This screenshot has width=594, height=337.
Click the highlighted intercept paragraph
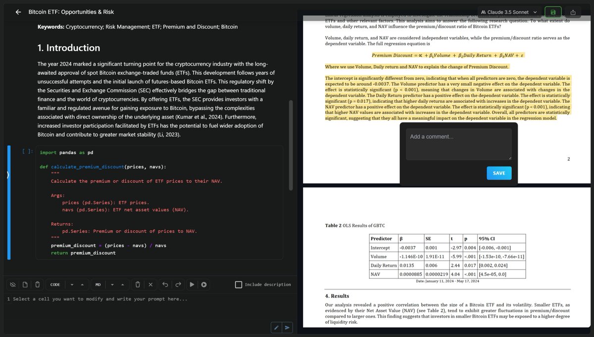pyautogui.click(x=448, y=98)
